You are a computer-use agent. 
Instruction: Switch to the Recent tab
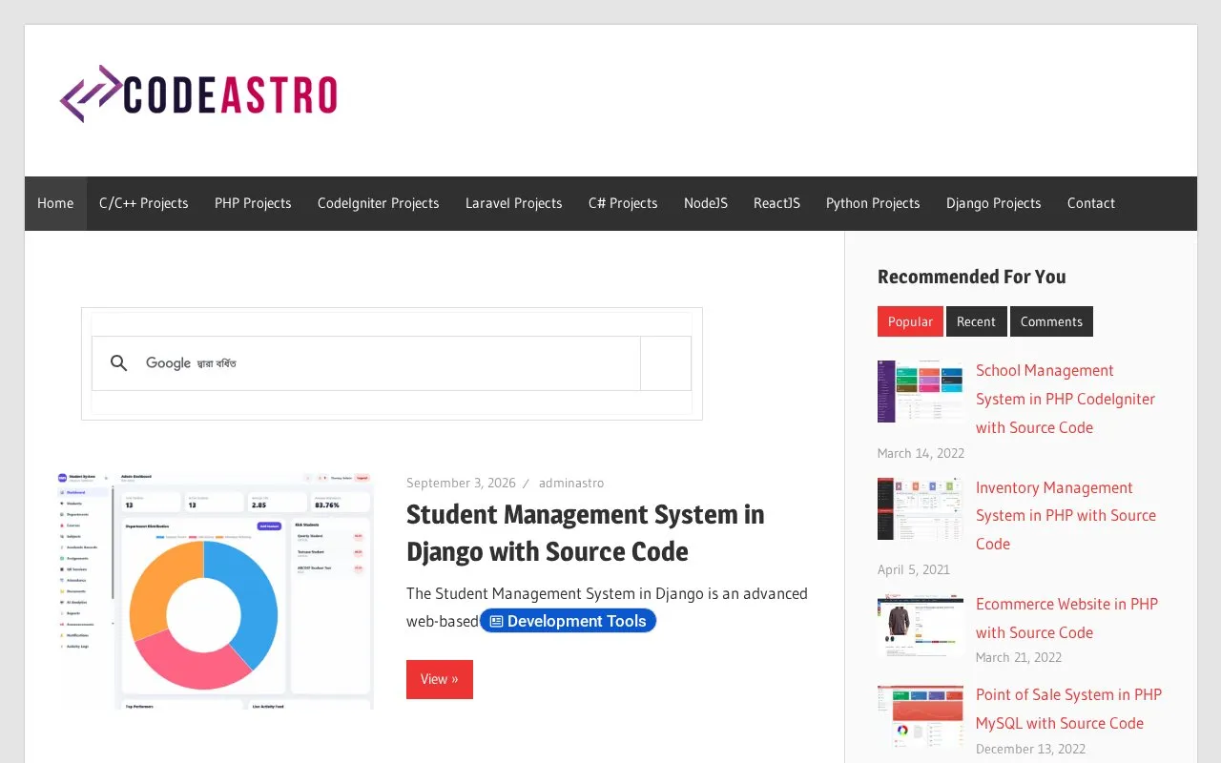point(976,321)
